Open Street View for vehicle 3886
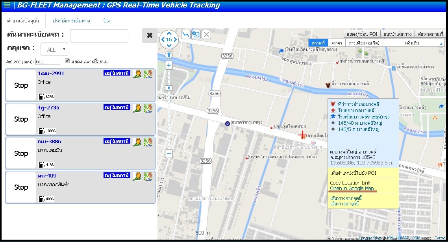 tap(137, 142)
